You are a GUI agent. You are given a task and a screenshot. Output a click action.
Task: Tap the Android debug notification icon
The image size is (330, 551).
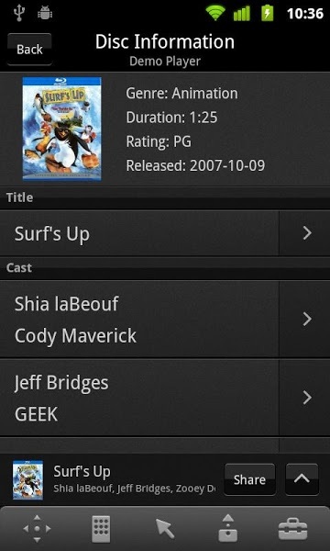pyautogui.click(x=45, y=14)
